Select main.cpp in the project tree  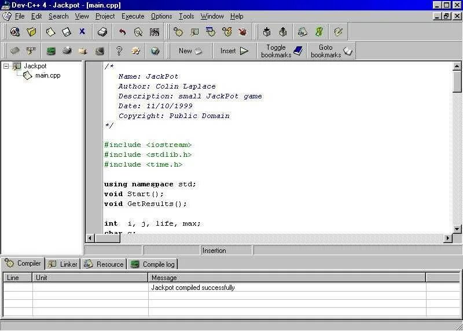[x=48, y=76]
